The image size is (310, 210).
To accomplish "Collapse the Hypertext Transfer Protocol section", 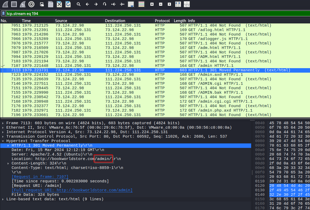I will coord(3,141).
